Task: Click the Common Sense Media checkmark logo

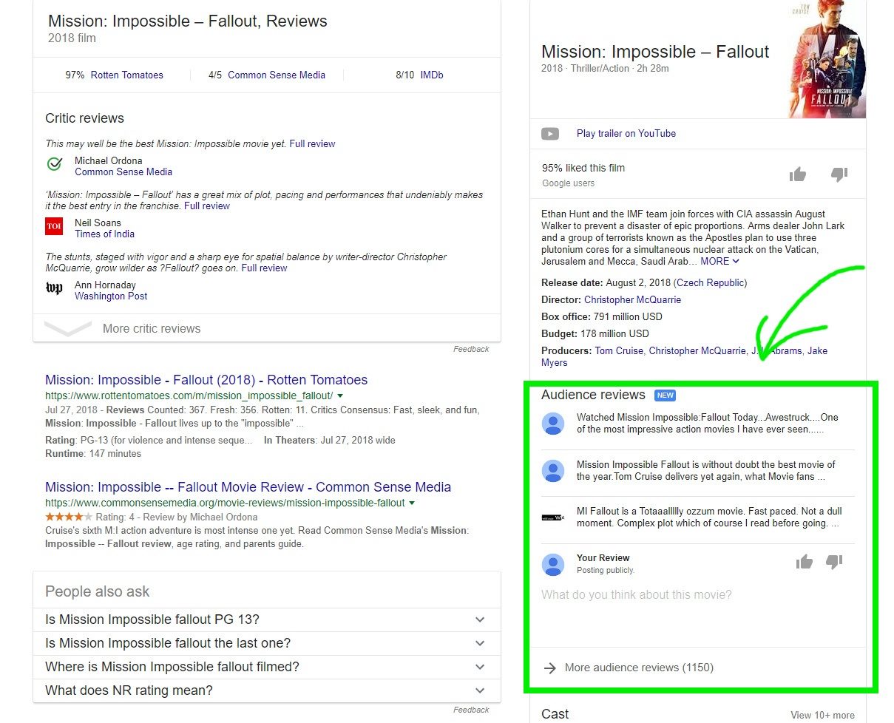Action: 54,164
